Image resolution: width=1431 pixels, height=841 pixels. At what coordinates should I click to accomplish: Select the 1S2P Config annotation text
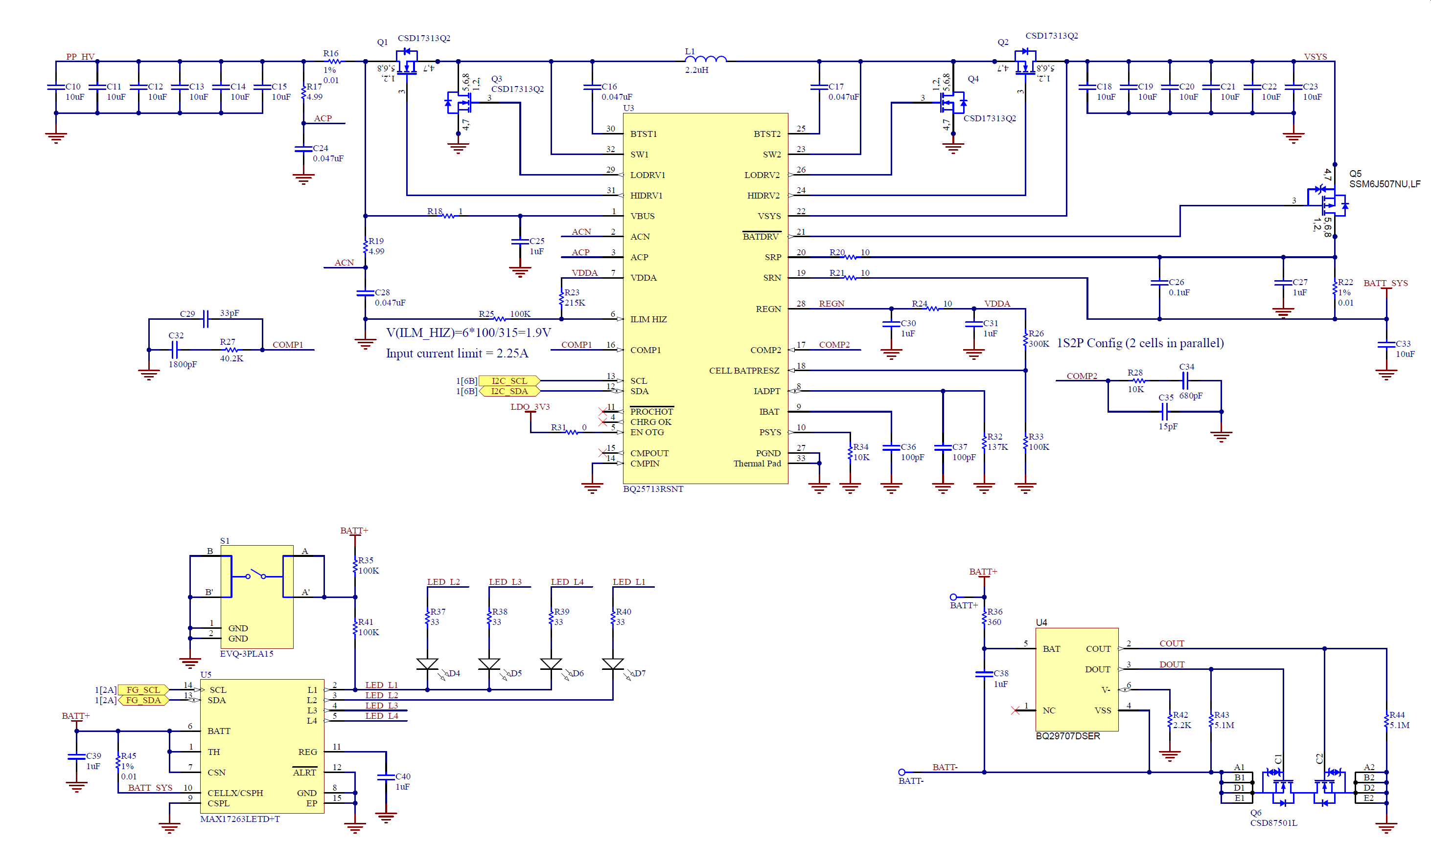(1140, 343)
